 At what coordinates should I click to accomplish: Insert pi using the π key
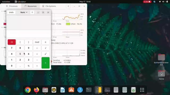[45, 42]
